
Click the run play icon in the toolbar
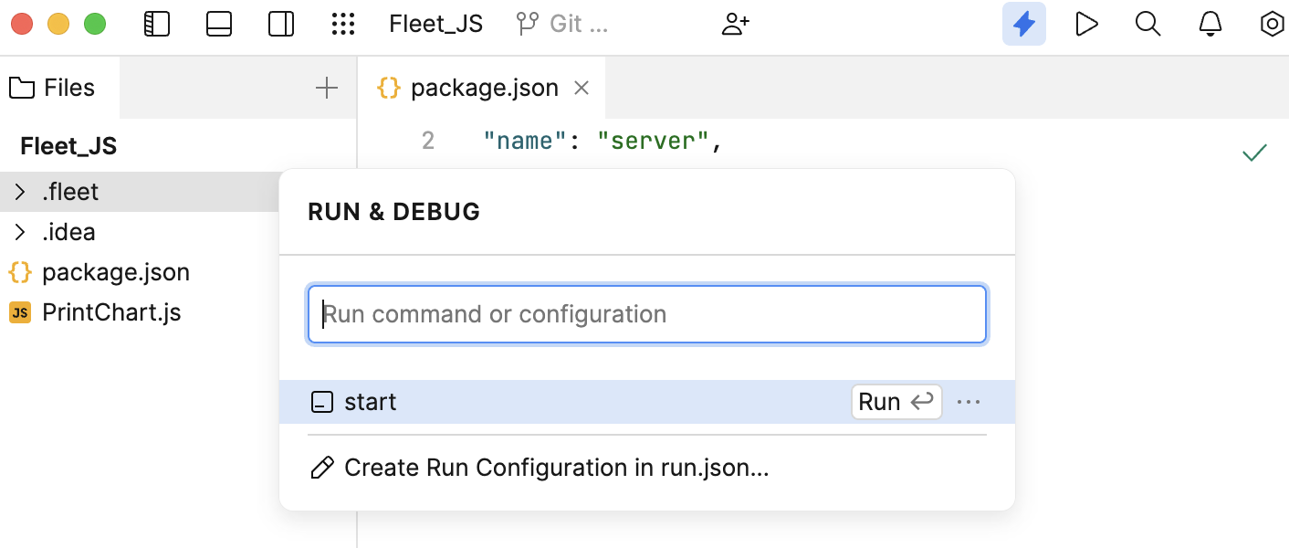1086,24
